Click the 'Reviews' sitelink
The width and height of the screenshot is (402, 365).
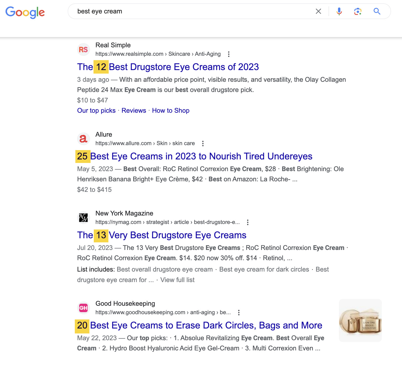tap(134, 110)
